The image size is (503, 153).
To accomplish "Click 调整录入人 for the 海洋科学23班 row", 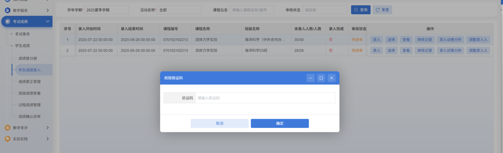I will [478, 50].
